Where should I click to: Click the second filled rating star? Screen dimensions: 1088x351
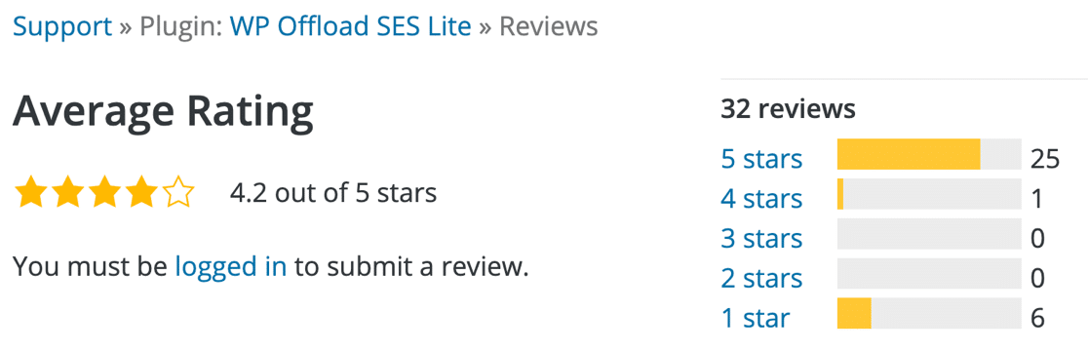pos(68,192)
